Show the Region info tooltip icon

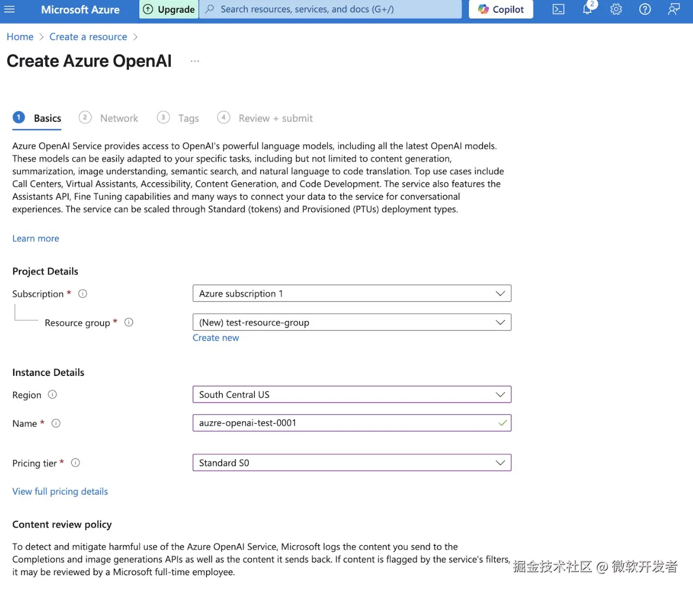53,394
